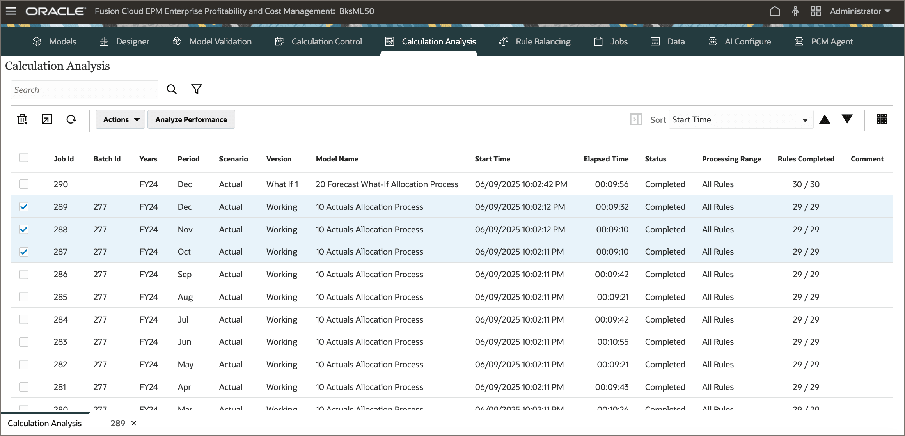Expand the Administrator user menu
This screenshot has height=436, width=905.
tap(860, 11)
